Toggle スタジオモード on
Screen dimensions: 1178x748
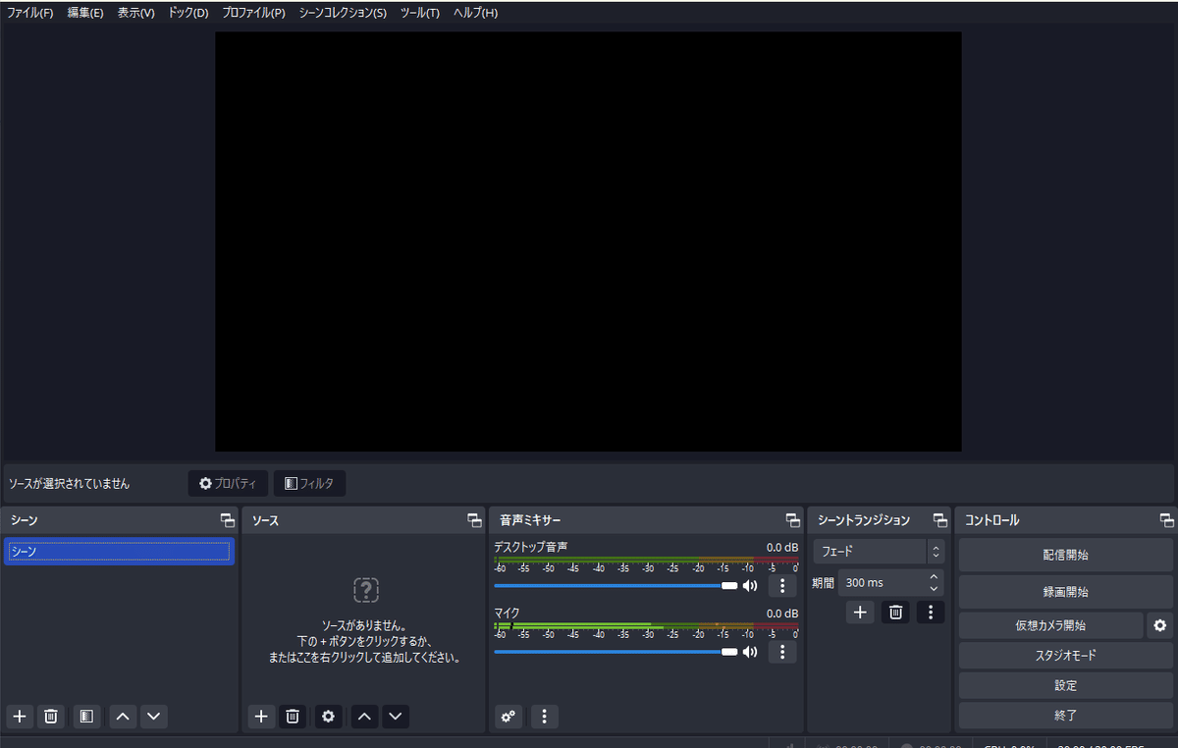(1066, 655)
